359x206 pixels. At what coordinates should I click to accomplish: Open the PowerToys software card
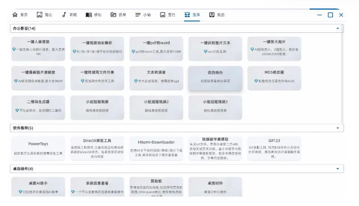(38, 149)
